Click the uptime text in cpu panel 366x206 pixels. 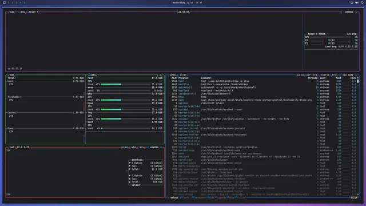tap(15, 69)
